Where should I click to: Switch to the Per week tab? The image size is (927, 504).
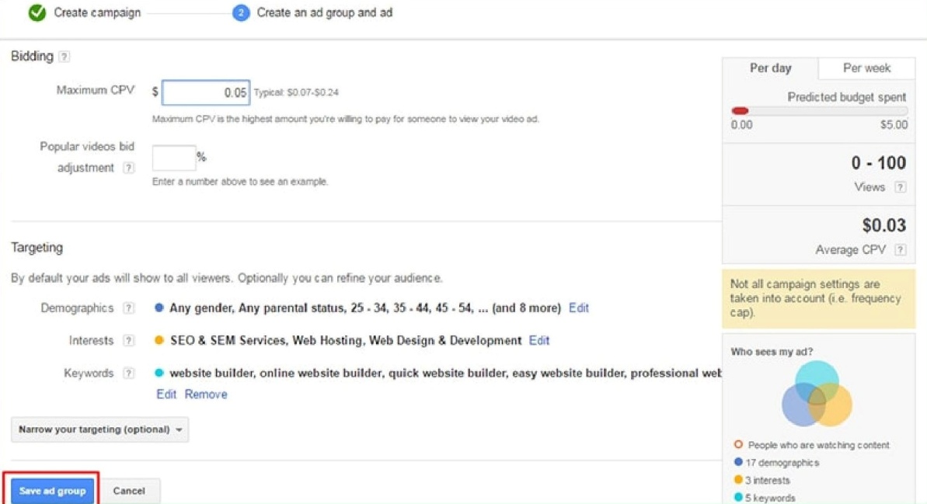(866, 68)
